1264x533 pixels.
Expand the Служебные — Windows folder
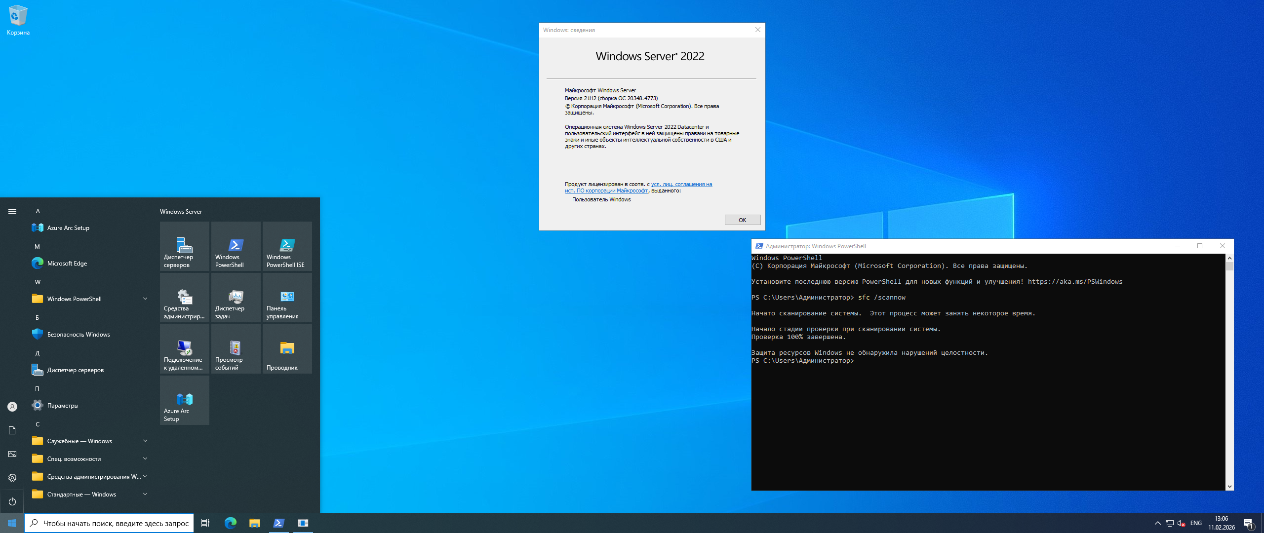tap(89, 441)
